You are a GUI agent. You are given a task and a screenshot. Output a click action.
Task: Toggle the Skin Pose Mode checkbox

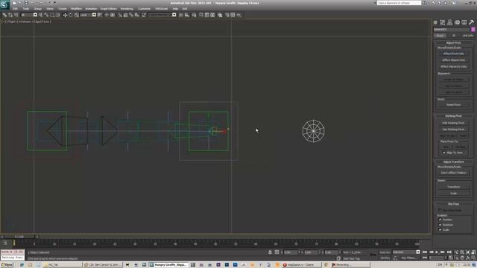(x=440, y=210)
